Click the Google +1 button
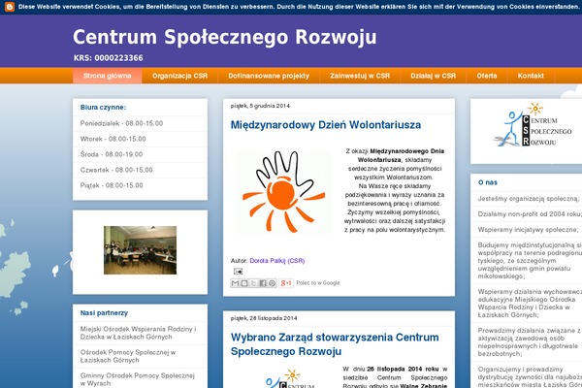The image size is (582, 388). click(286, 283)
